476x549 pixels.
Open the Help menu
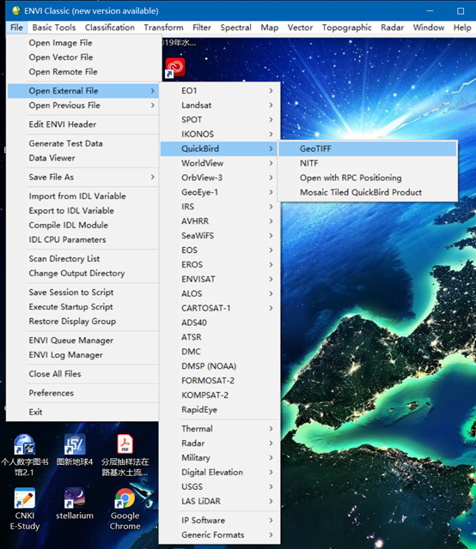click(462, 27)
